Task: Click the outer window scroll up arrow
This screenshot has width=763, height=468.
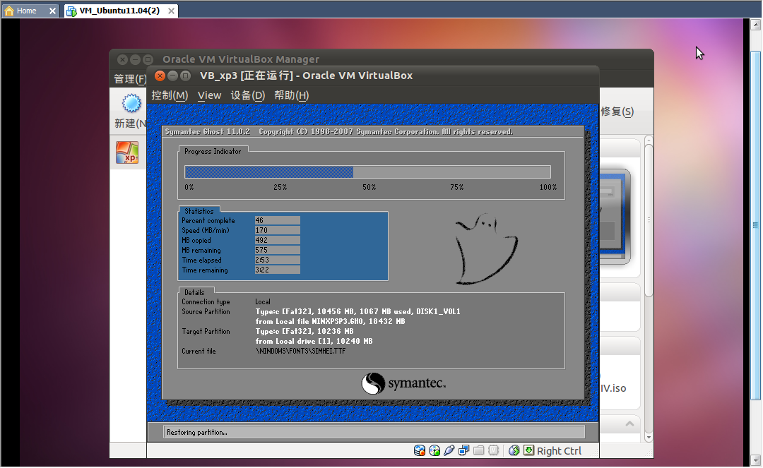Action: click(755, 24)
